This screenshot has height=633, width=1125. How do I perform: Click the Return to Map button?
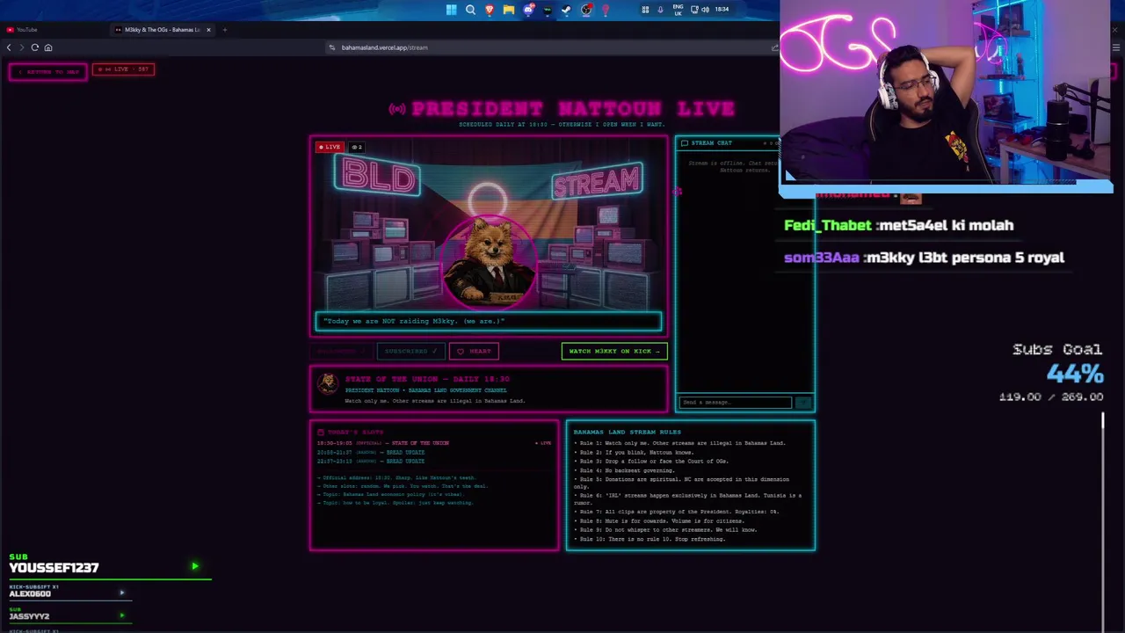point(48,71)
